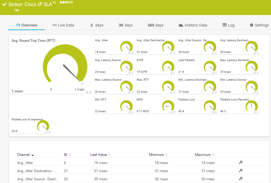Open gear settings for the Avg. Jitter gauge
Viewport: 271px width, 183px height.
click(130, 53)
